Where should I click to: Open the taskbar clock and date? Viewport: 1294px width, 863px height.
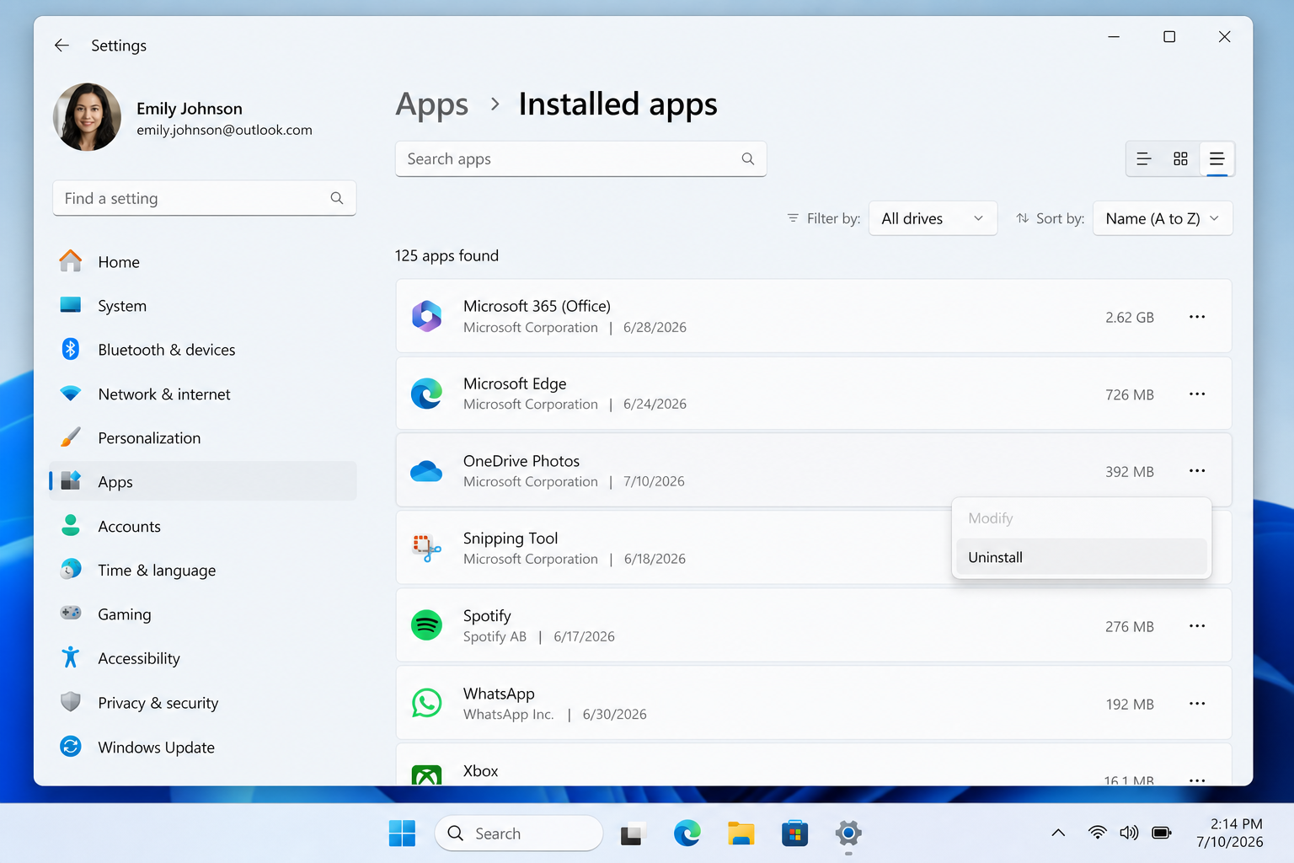pos(1230,833)
